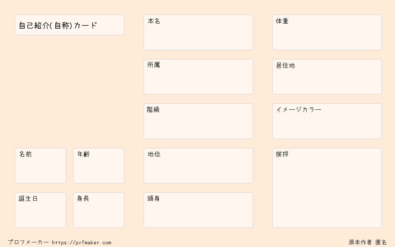Click the 名前 box

pos(40,166)
